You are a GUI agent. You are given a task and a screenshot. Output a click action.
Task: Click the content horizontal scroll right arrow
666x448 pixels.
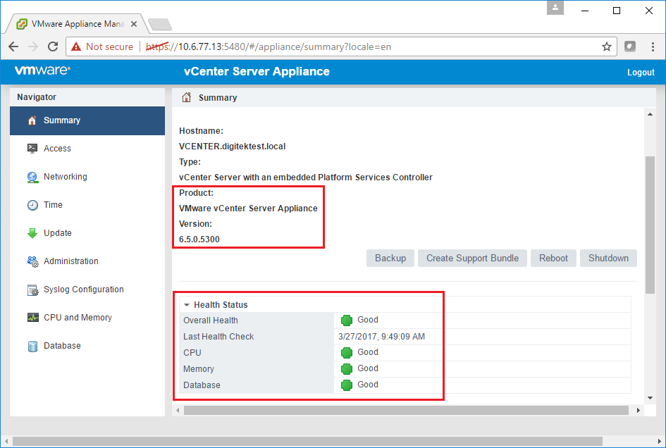pos(638,410)
